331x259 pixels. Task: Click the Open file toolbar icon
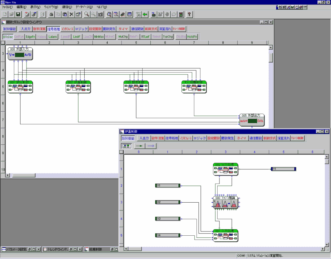(x=11, y=14)
